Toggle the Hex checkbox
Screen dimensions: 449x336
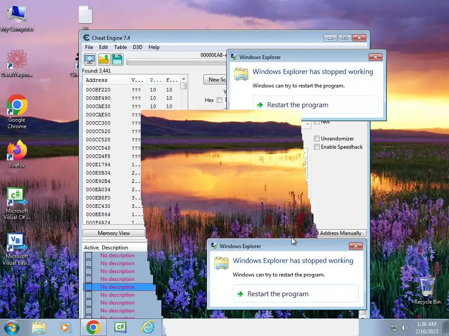(219, 100)
